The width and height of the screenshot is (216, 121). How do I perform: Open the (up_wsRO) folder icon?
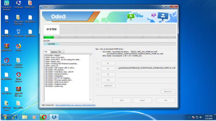19,105
